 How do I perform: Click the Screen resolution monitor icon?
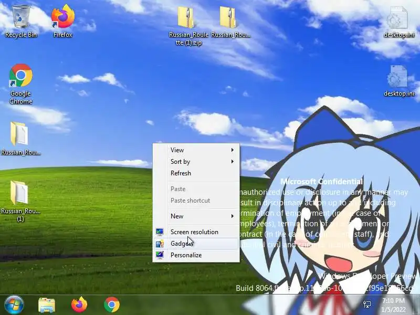pos(160,232)
